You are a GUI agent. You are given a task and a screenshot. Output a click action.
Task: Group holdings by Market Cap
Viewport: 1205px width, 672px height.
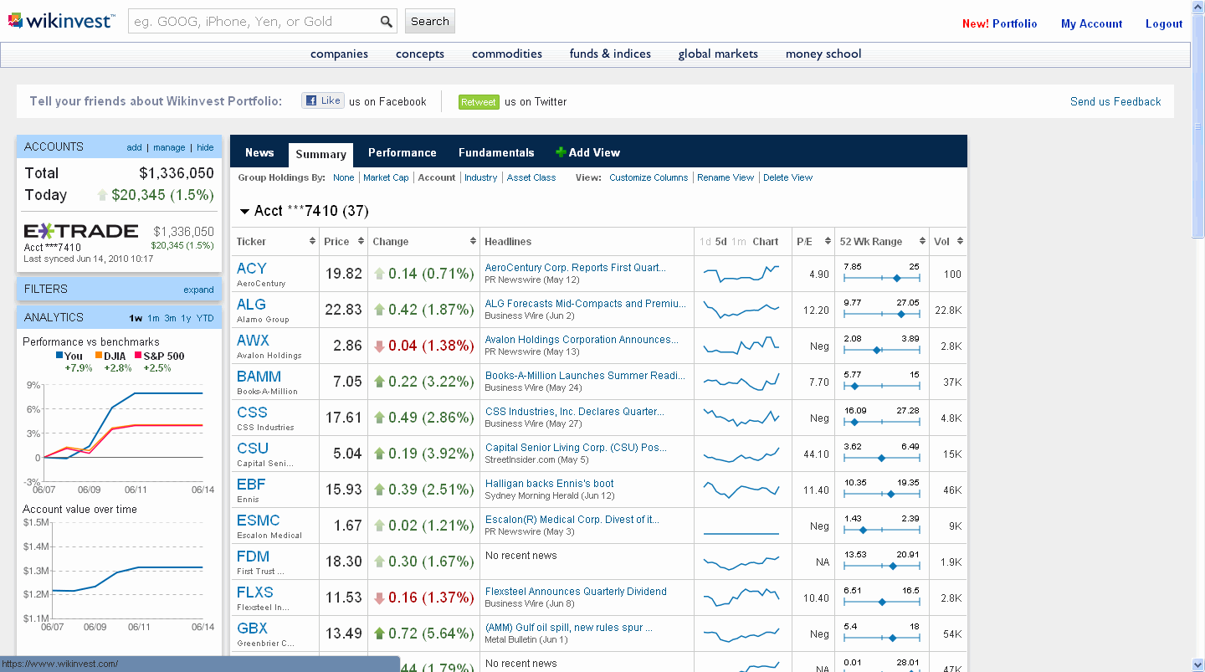(386, 177)
